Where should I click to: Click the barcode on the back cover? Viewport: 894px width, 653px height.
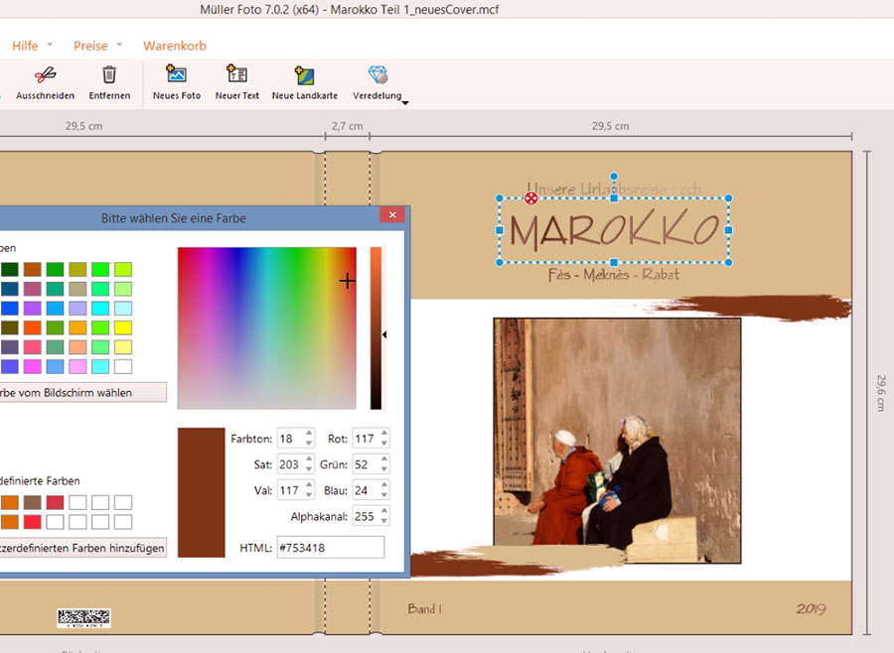(83, 618)
